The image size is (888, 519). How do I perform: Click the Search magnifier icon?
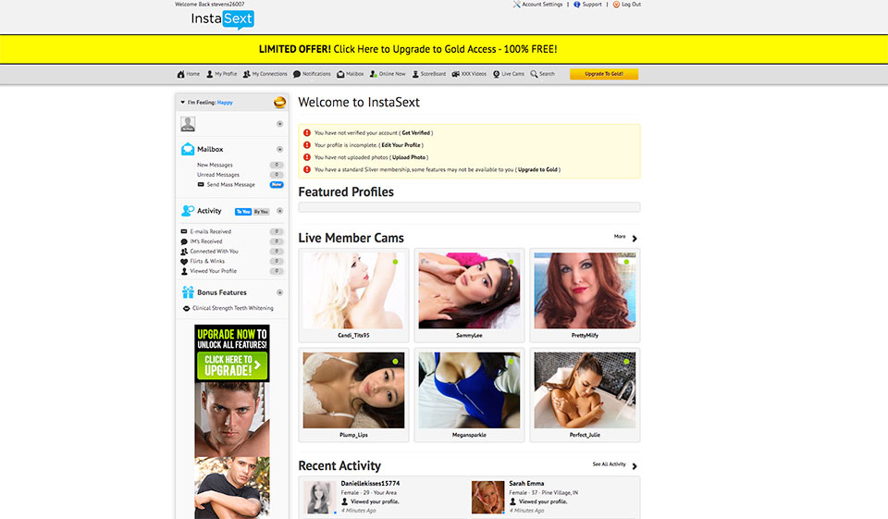pos(535,74)
